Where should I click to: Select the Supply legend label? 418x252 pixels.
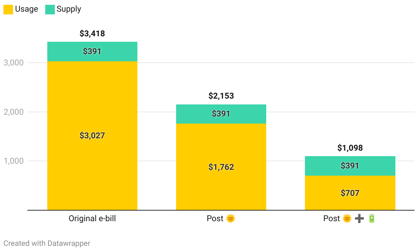pyautogui.click(x=69, y=9)
